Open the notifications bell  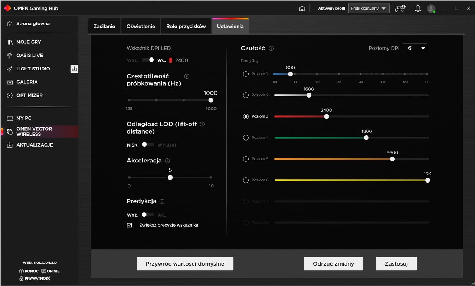coord(418,9)
